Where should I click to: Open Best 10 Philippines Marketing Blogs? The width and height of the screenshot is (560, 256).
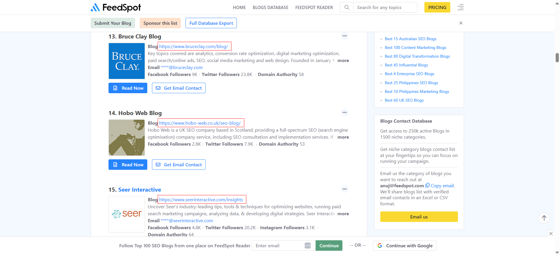[x=417, y=91]
